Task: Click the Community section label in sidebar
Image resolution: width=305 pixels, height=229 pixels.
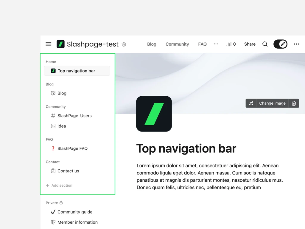Action: [x=56, y=107]
